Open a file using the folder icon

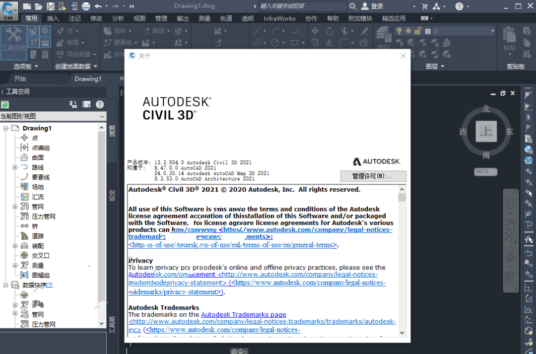coord(38,6)
